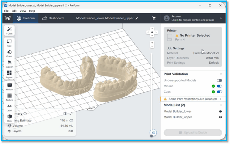The width and height of the screenshot is (230, 144).
Task: Switch to the Dashboard tab
Action: (53, 18)
